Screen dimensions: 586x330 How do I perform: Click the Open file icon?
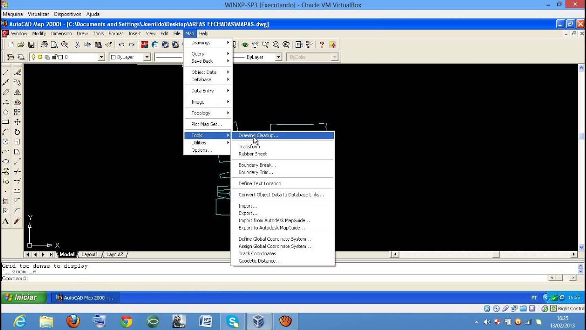pyautogui.click(x=21, y=44)
